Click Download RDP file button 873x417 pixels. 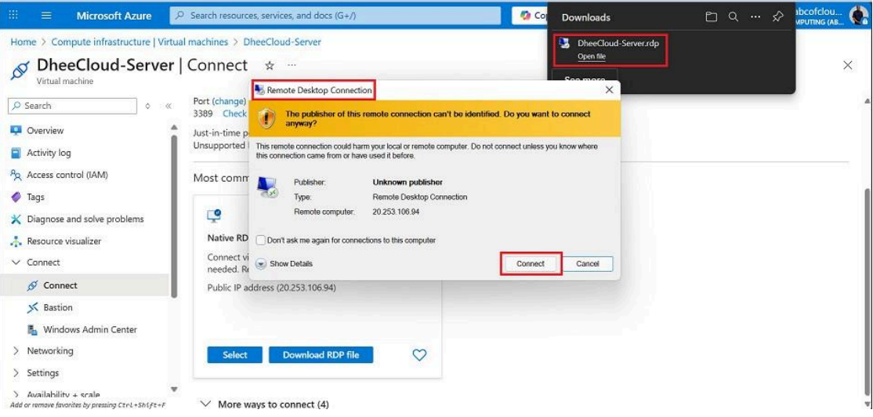coord(321,355)
